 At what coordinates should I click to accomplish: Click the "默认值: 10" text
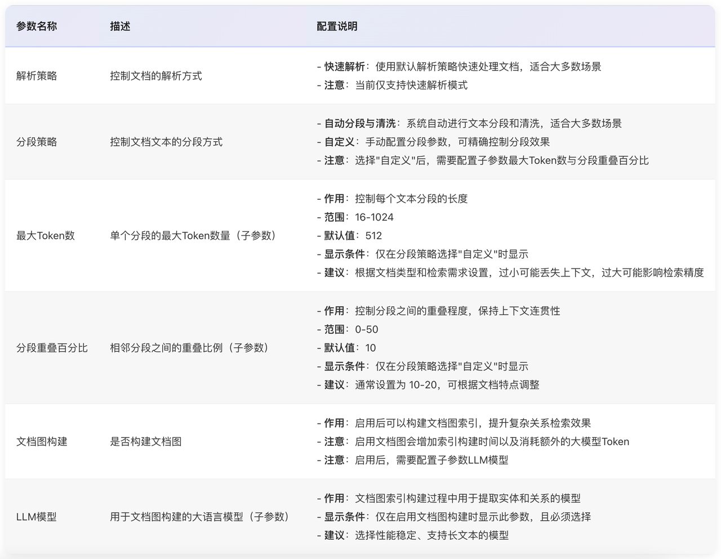point(349,347)
